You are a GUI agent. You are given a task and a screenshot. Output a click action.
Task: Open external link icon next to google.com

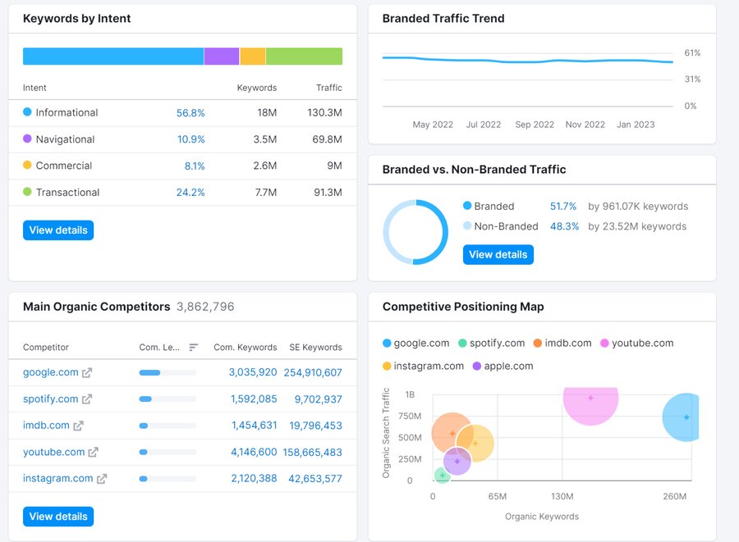pyautogui.click(x=87, y=372)
